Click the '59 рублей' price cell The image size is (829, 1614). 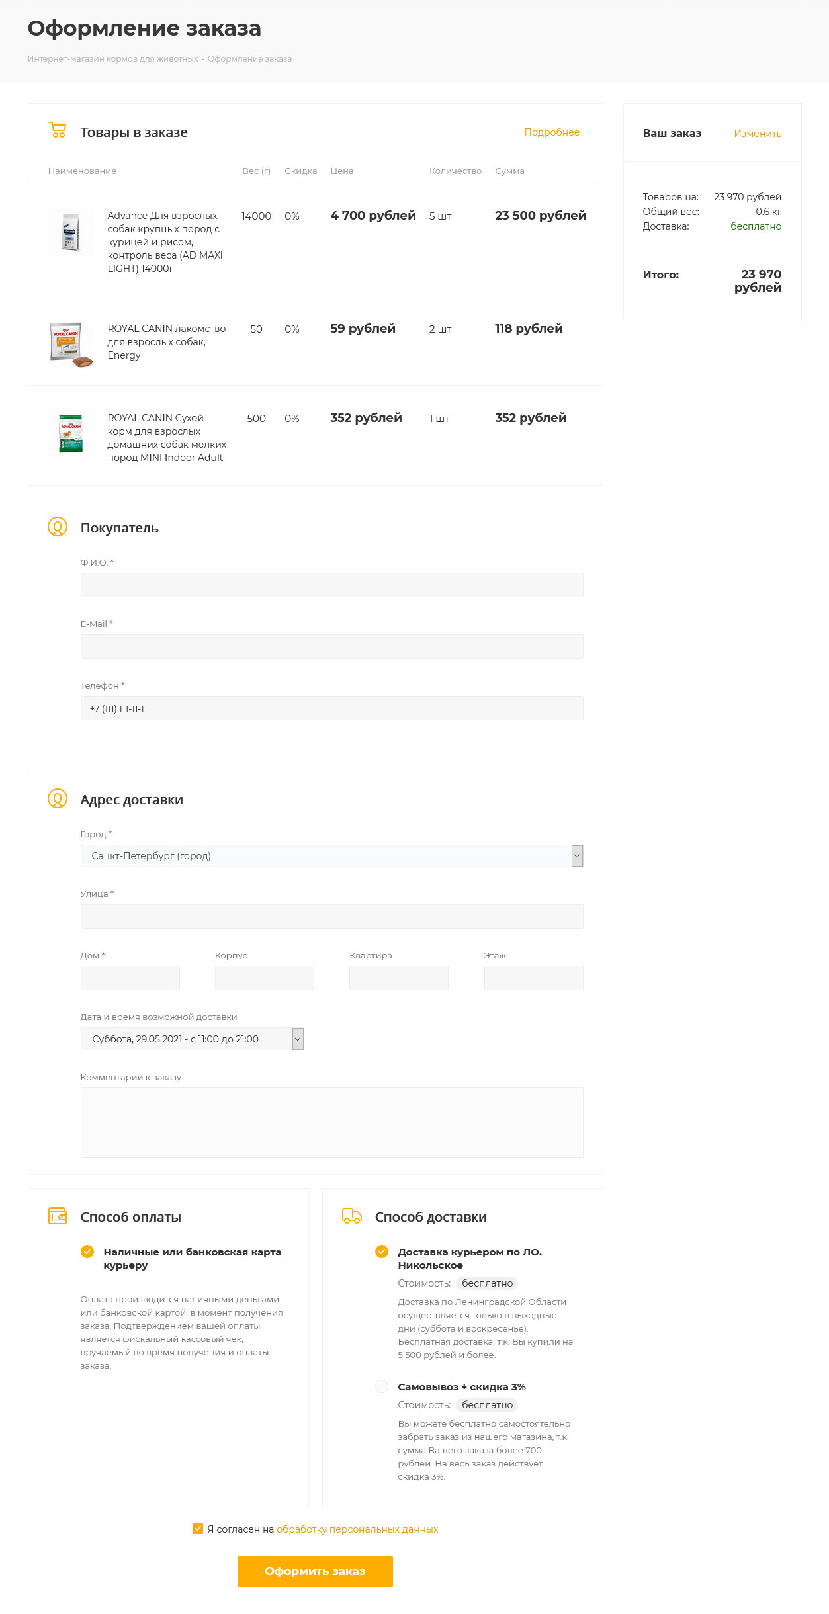pos(363,329)
